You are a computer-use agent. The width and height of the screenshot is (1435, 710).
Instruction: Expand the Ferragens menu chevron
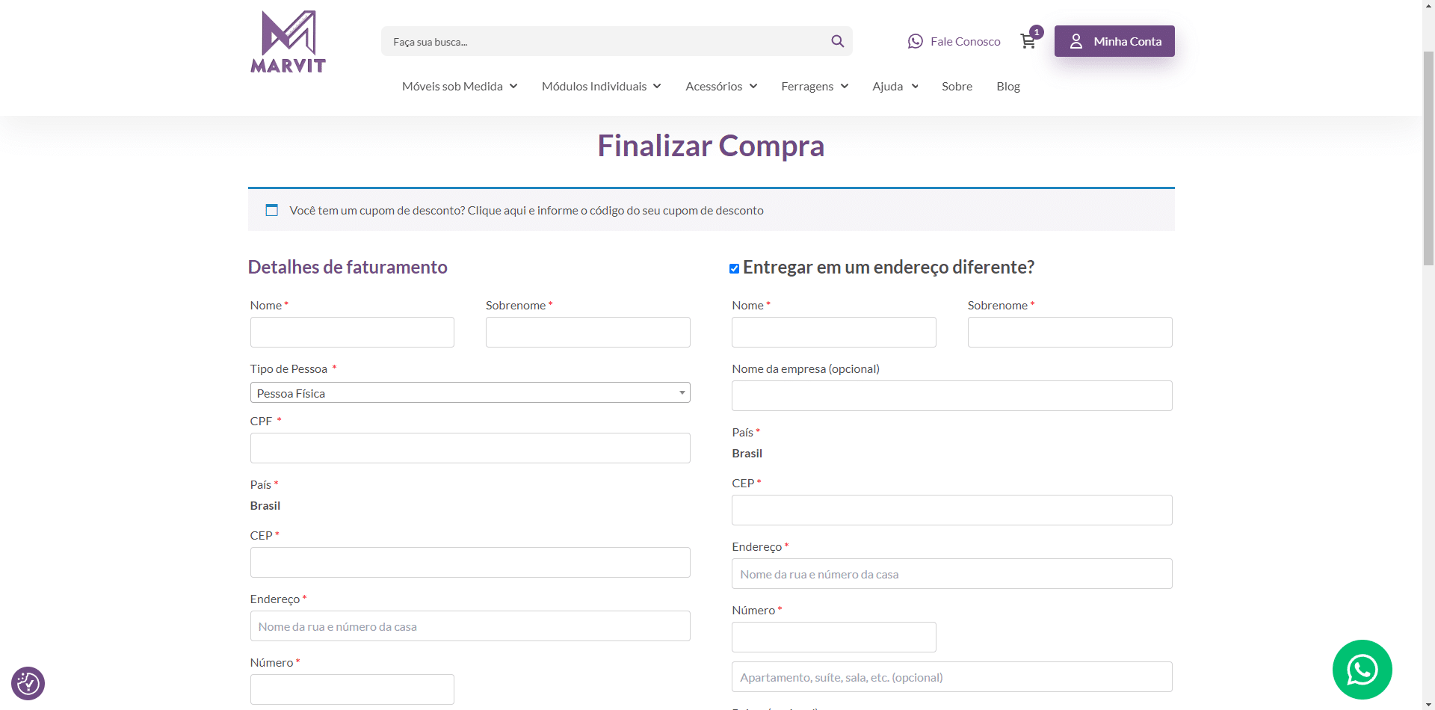845,86
